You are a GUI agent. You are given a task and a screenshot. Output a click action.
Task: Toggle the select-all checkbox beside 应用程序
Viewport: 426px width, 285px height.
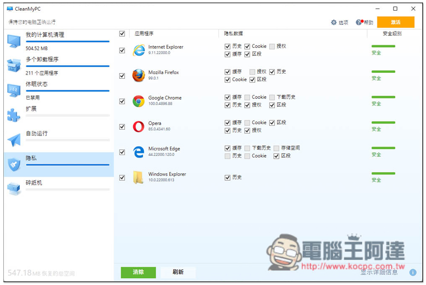[x=122, y=34]
